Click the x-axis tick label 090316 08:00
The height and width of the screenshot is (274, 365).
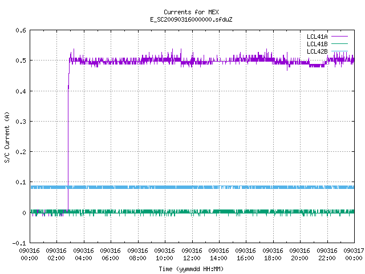pos(137,255)
